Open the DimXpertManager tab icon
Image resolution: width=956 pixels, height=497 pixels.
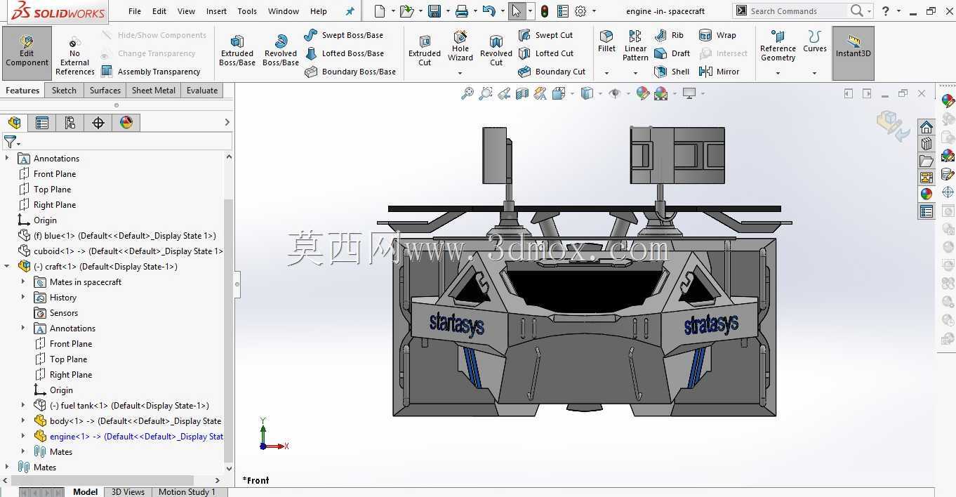(x=98, y=123)
